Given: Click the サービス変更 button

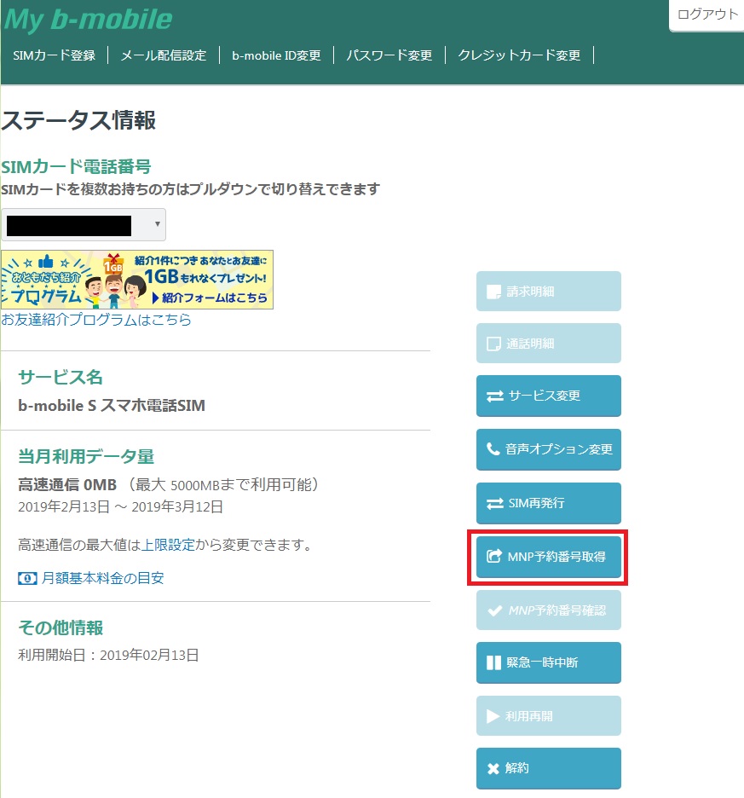Looking at the screenshot, I should (549, 396).
